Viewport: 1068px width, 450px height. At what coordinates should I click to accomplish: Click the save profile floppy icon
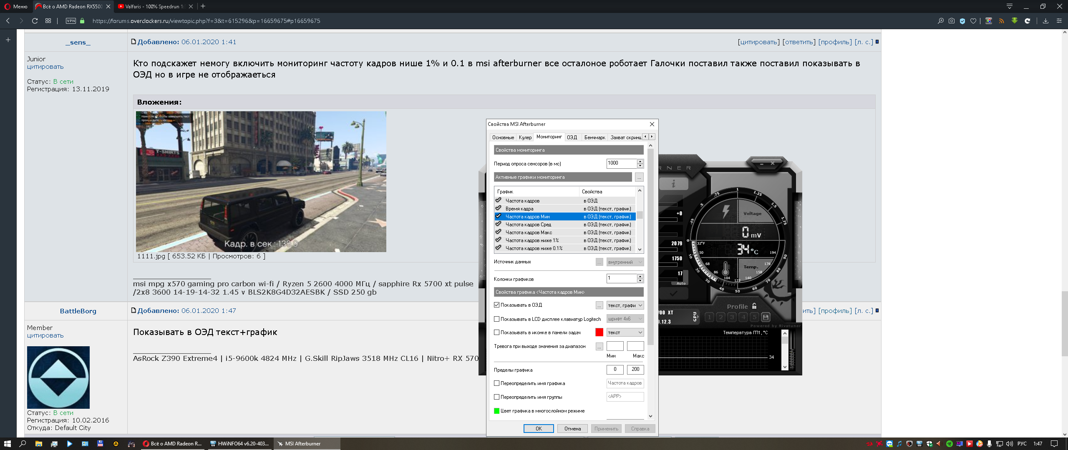(766, 317)
